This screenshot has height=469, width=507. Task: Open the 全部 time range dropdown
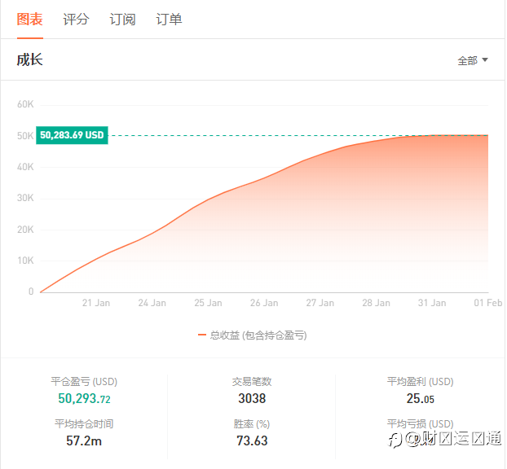click(x=473, y=60)
